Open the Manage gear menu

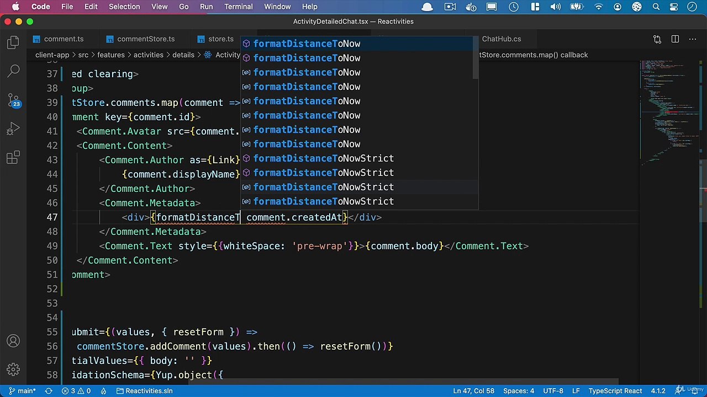[x=13, y=369]
